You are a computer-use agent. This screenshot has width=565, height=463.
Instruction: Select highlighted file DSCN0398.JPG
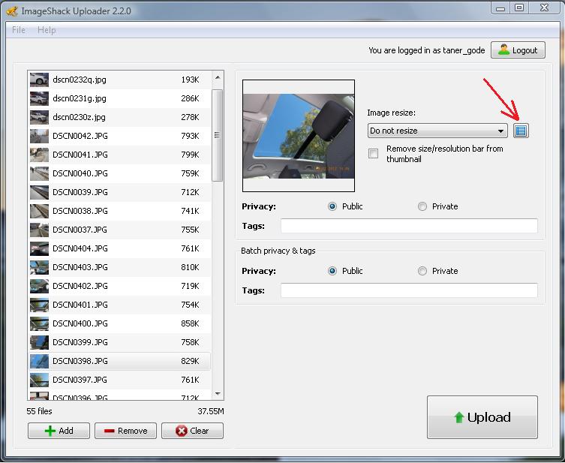(x=119, y=361)
